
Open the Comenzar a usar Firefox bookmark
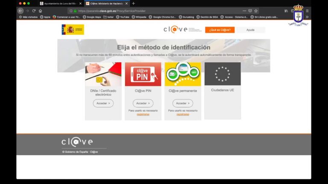point(67,17)
